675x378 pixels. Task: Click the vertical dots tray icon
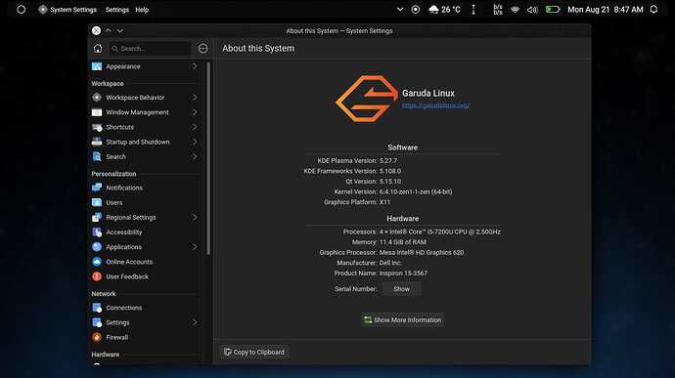click(473, 10)
